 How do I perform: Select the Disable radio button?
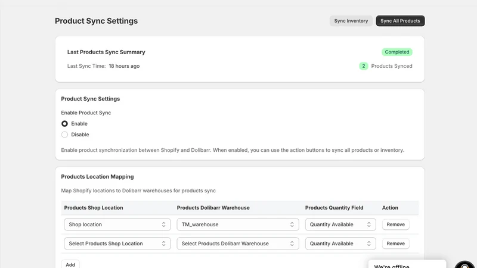[x=64, y=135]
